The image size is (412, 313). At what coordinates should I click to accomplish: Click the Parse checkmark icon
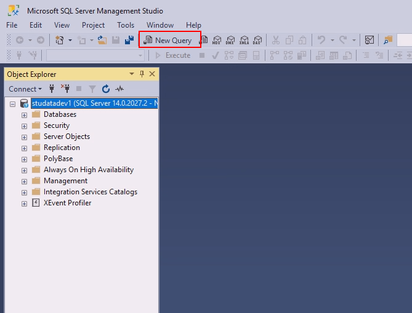pyautogui.click(x=215, y=55)
